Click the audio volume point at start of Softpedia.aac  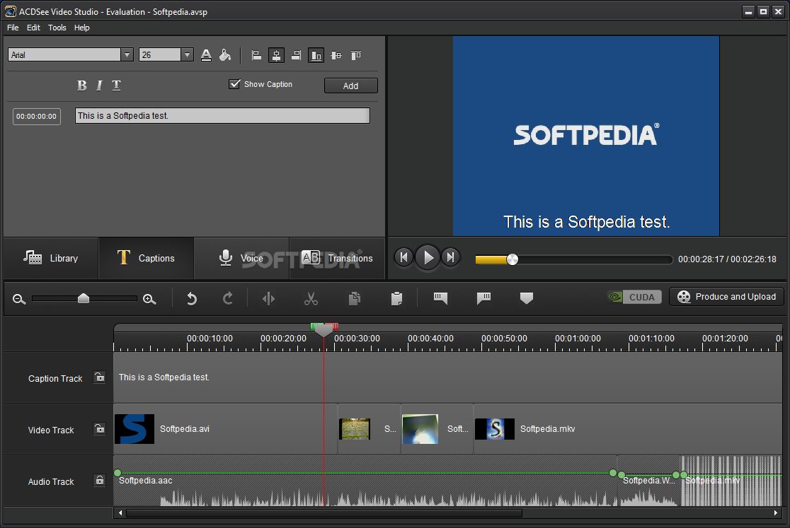(x=118, y=473)
